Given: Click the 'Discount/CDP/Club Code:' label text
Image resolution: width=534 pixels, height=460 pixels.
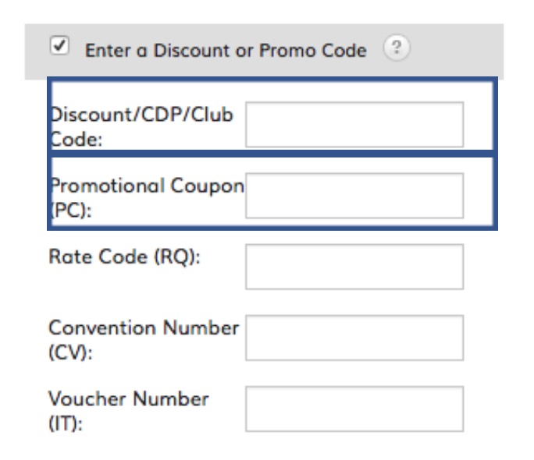Looking at the screenshot, I should (141, 127).
